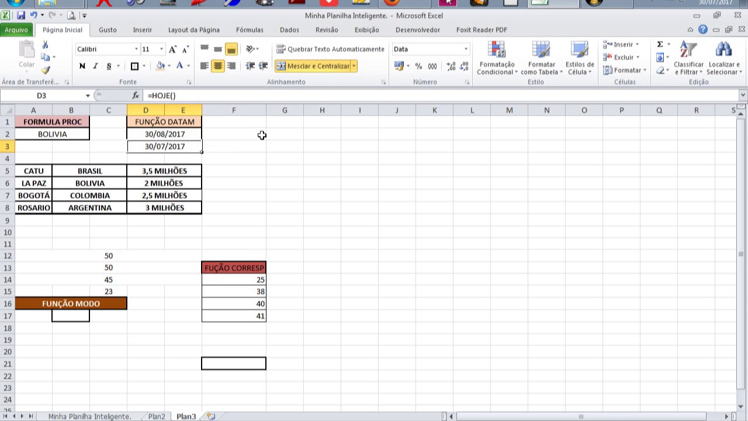Viewport: 748px width, 421px height.
Task: Click the Excel help question mark icon
Action: pos(703,29)
